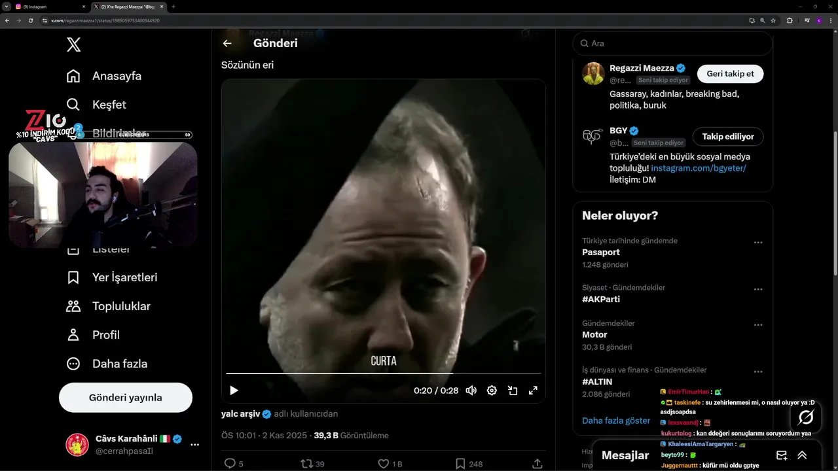This screenshot has height=471, width=838.
Task: Open instagram.com/bgyeter/ link
Action: tap(699, 168)
